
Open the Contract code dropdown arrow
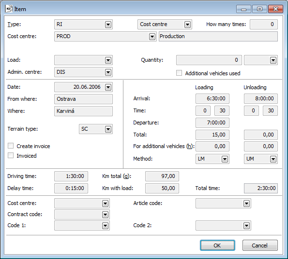point(105,215)
